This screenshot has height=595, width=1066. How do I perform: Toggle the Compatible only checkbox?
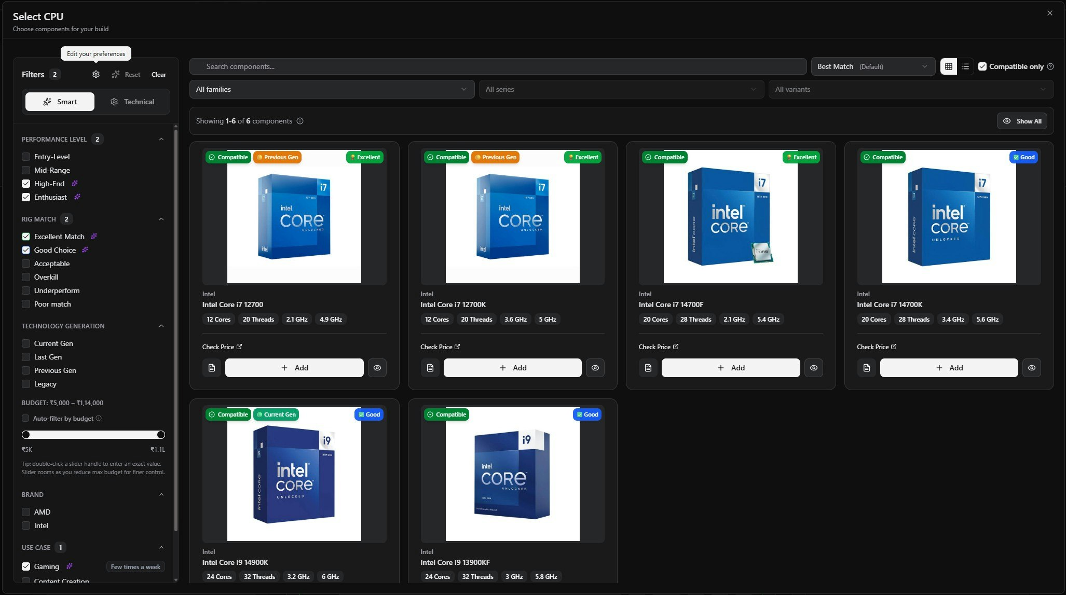982,66
